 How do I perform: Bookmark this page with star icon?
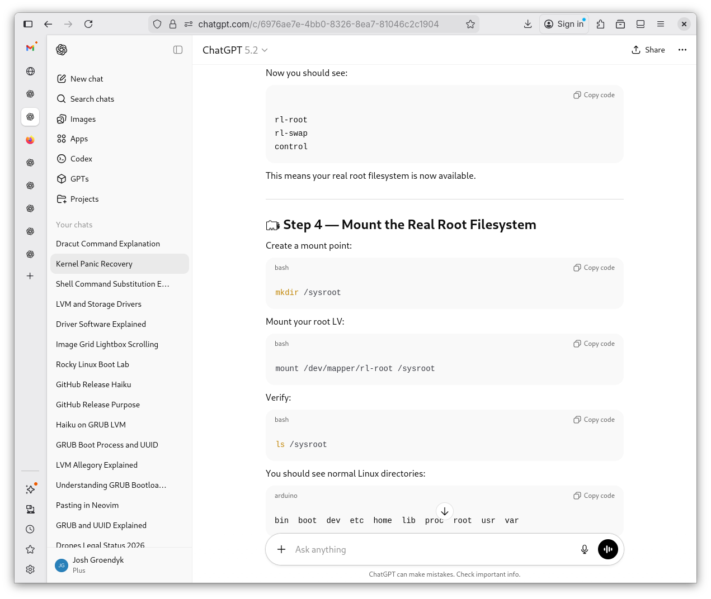[x=470, y=24]
